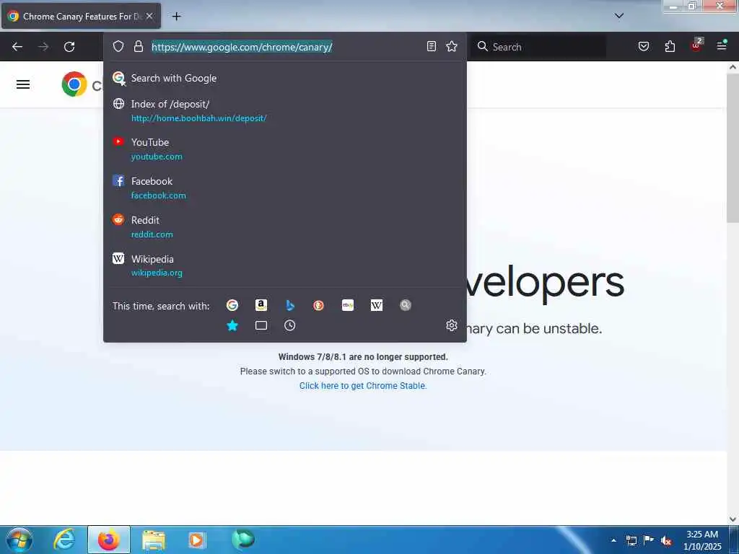Image resolution: width=739 pixels, height=554 pixels.
Task: Search this time with Bing icon
Action: 290,305
